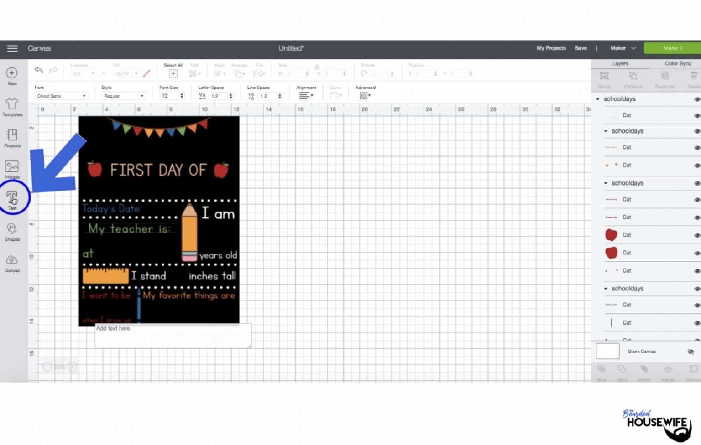Viewport: 701px width, 445px height.
Task: Click the green Make It button
Action: (672, 48)
